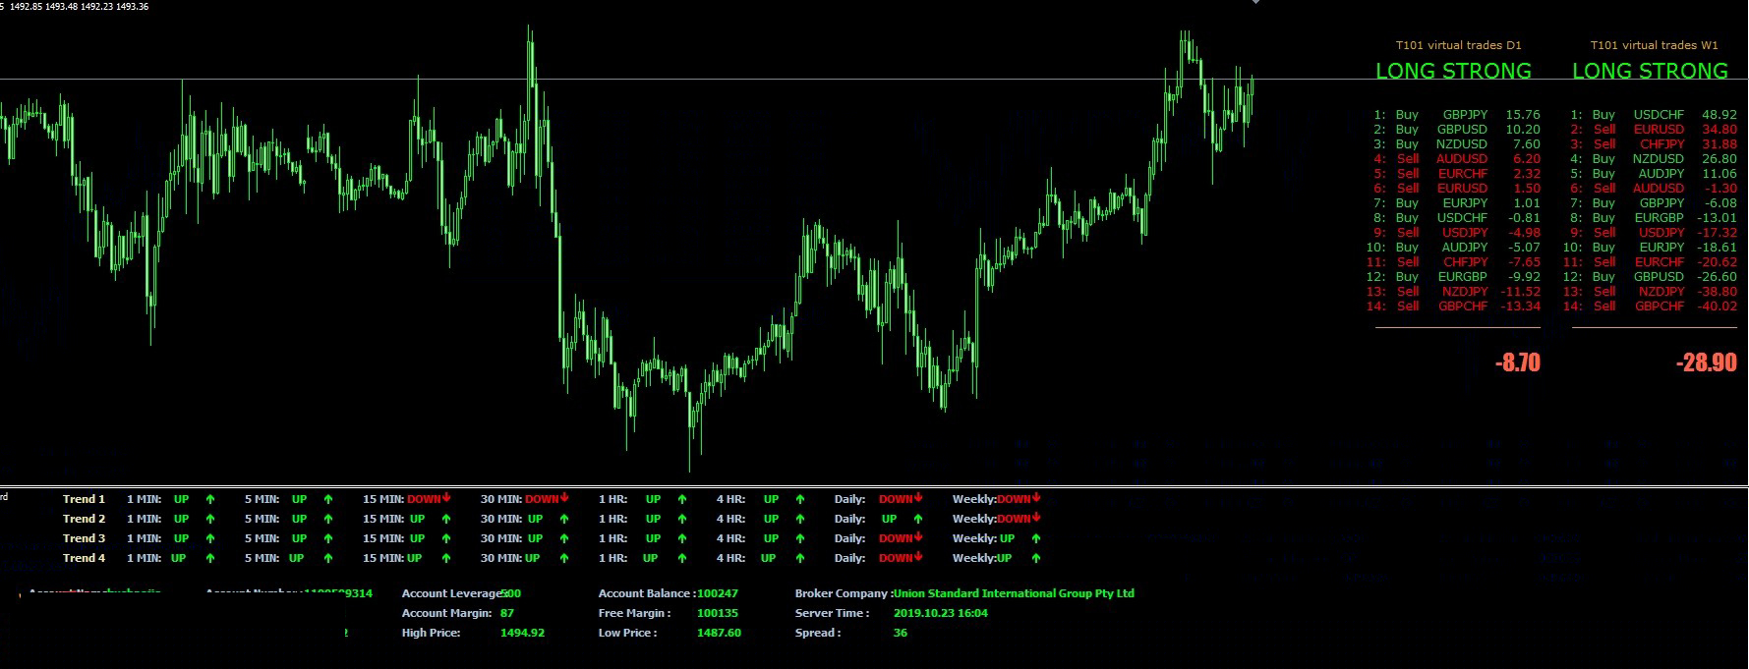This screenshot has height=669, width=1749.
Task: Click Trend 1's 15 MIN red down arrow
Action: pos(446,498)
